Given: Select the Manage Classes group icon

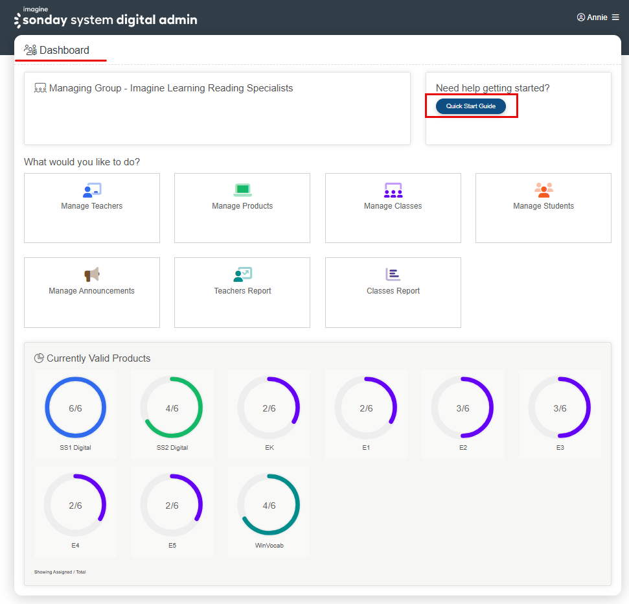Looking at the screenshot, I should pyautogui.click(x=393, y=189).
